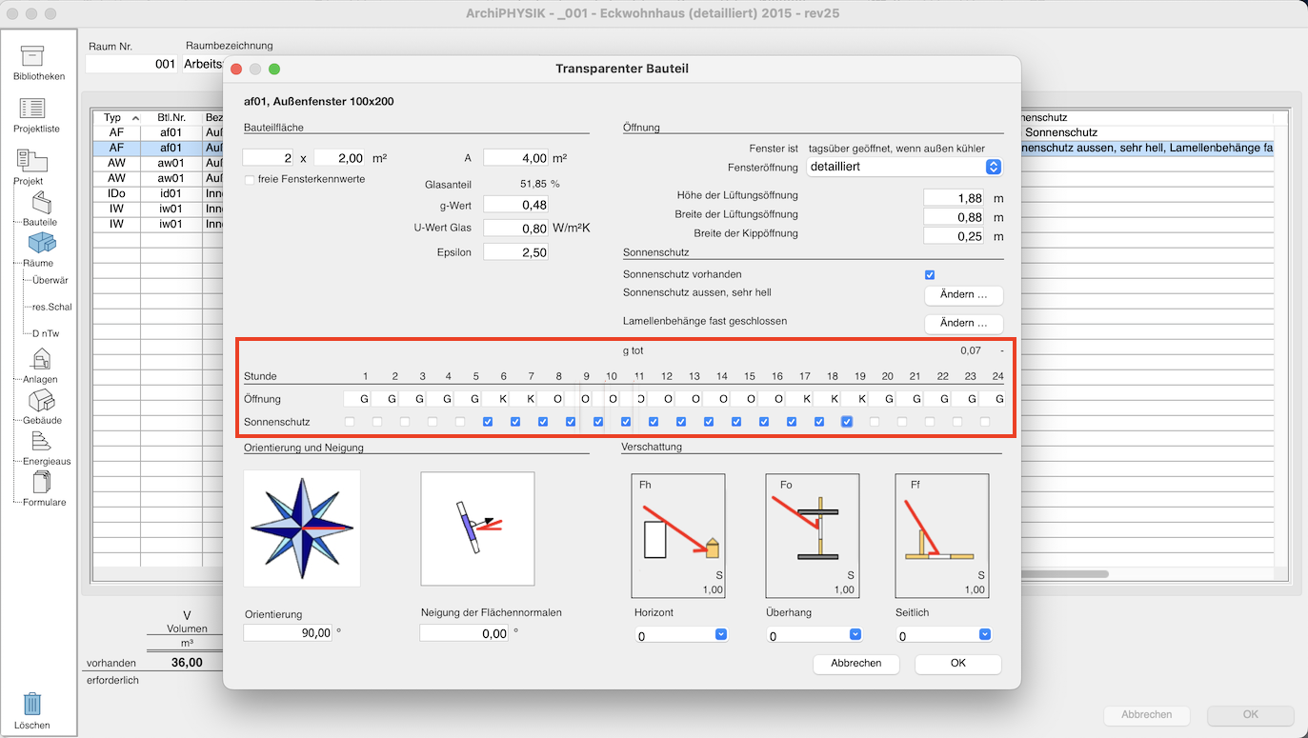Click Ändern next to Sonnenschutz aussen

click(962, 295)
